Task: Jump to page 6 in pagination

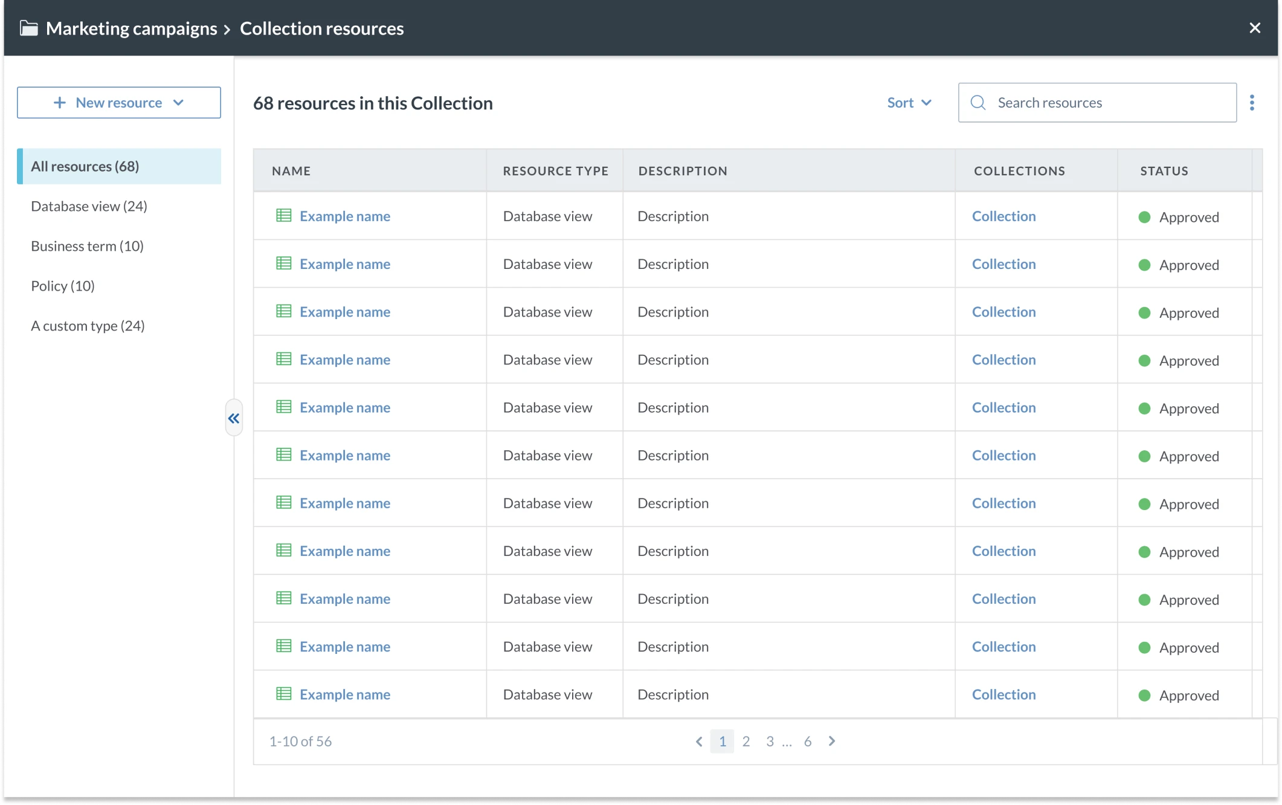Action: 808,741
